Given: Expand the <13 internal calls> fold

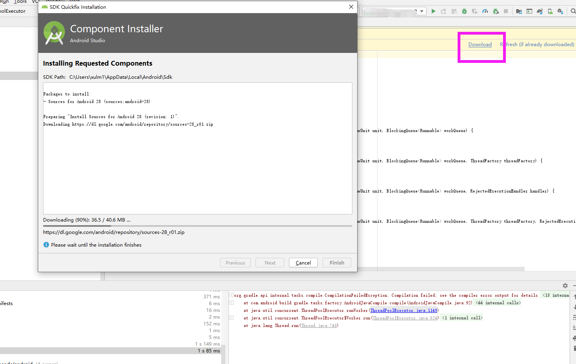Looking at the screenshot, I should click(556, 295).
